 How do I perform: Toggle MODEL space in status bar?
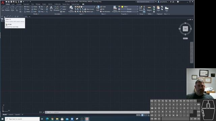pyautogui.click(x=138, y=115)
